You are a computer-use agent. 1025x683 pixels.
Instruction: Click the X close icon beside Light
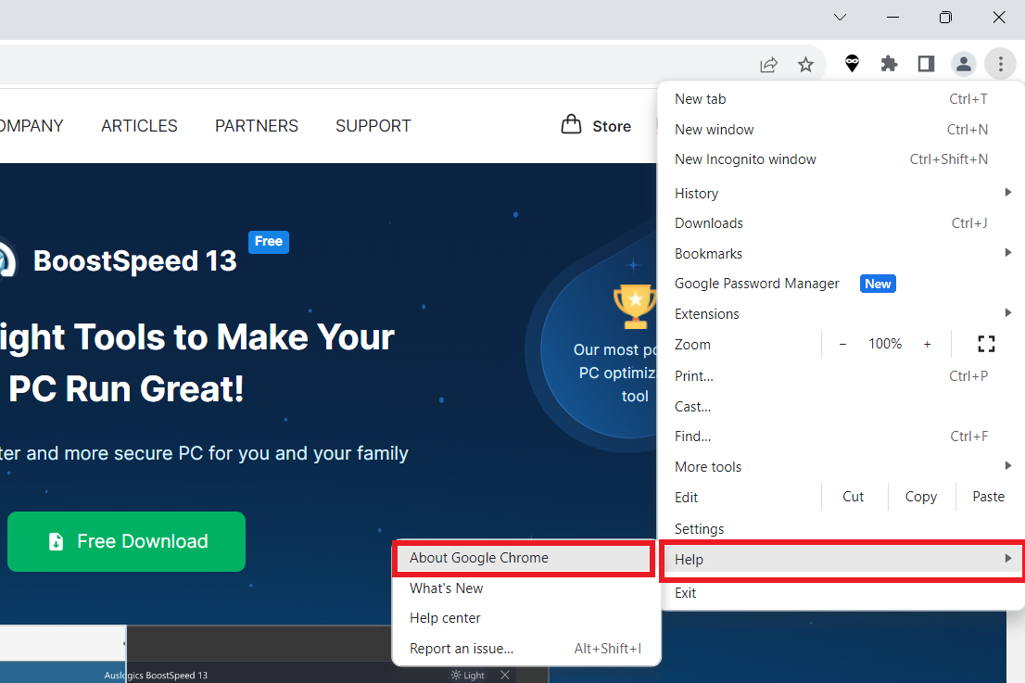[x=505, y=675]
